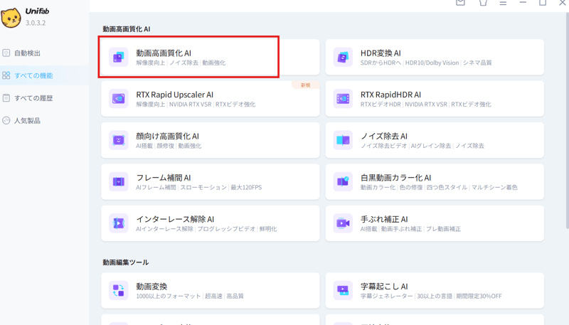The width and height of the screenshot is (569, 325).
Task: Click the 動画変換 converter icon
Action: (119, 290)
